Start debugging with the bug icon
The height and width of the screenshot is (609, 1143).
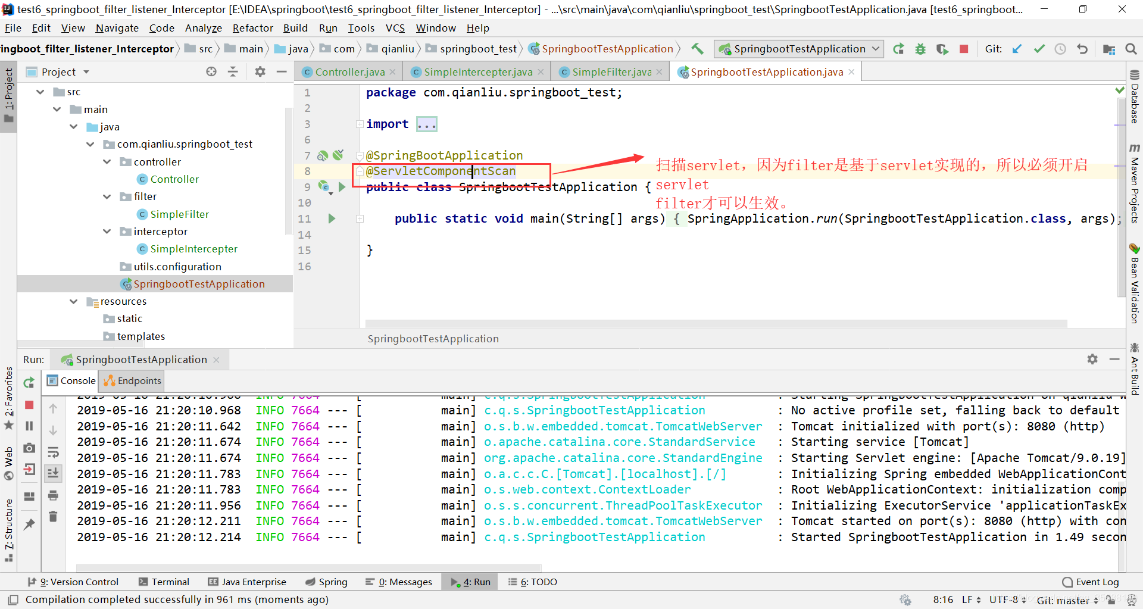pyautogui.click(x=920, y=49)
